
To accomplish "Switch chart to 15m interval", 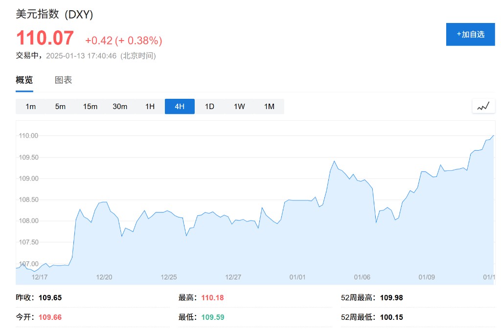I will (x=90, y=107).
